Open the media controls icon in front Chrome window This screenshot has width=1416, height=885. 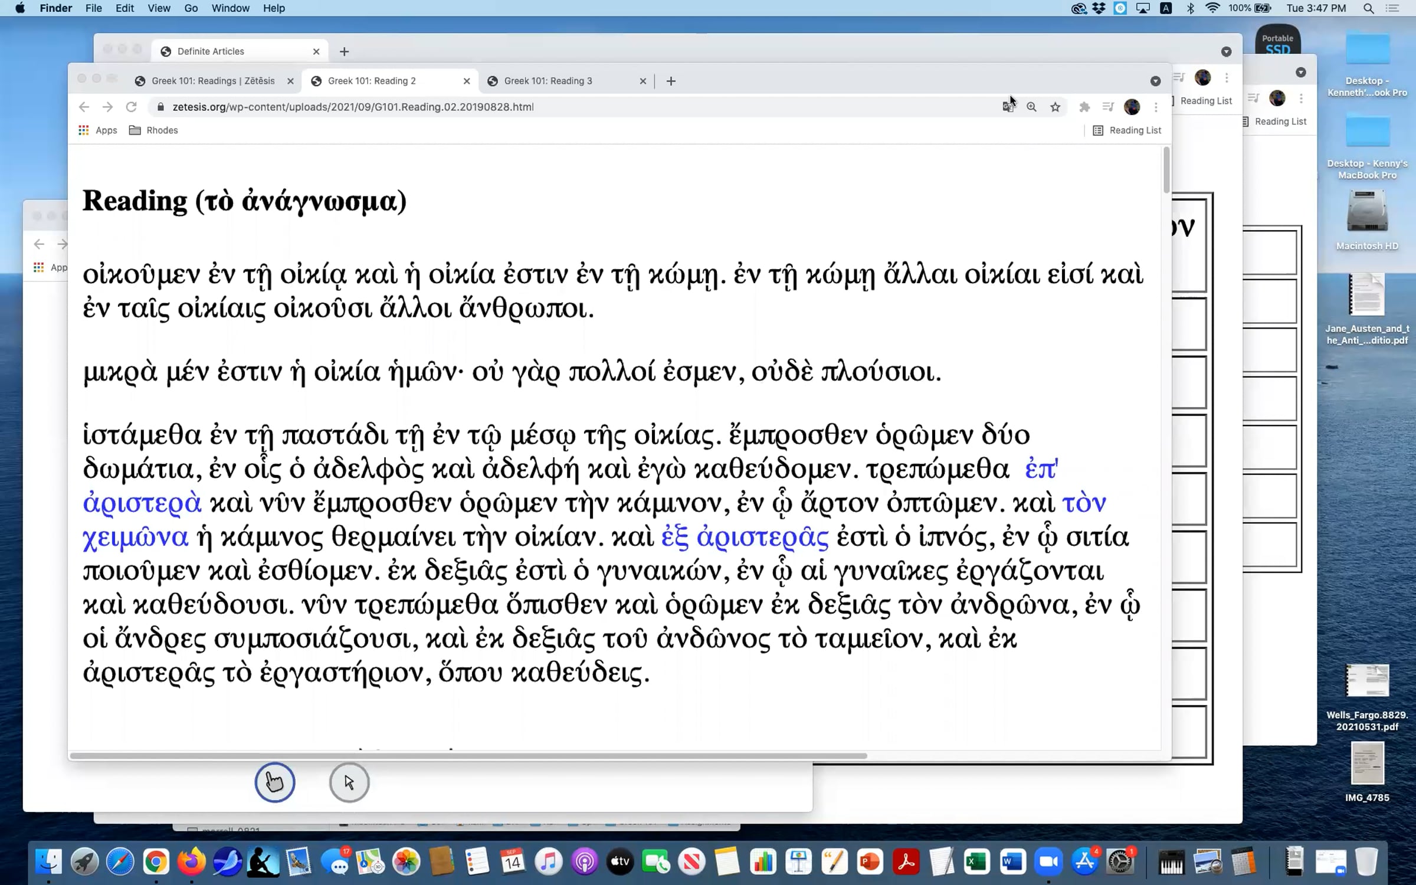[1108, 107]
